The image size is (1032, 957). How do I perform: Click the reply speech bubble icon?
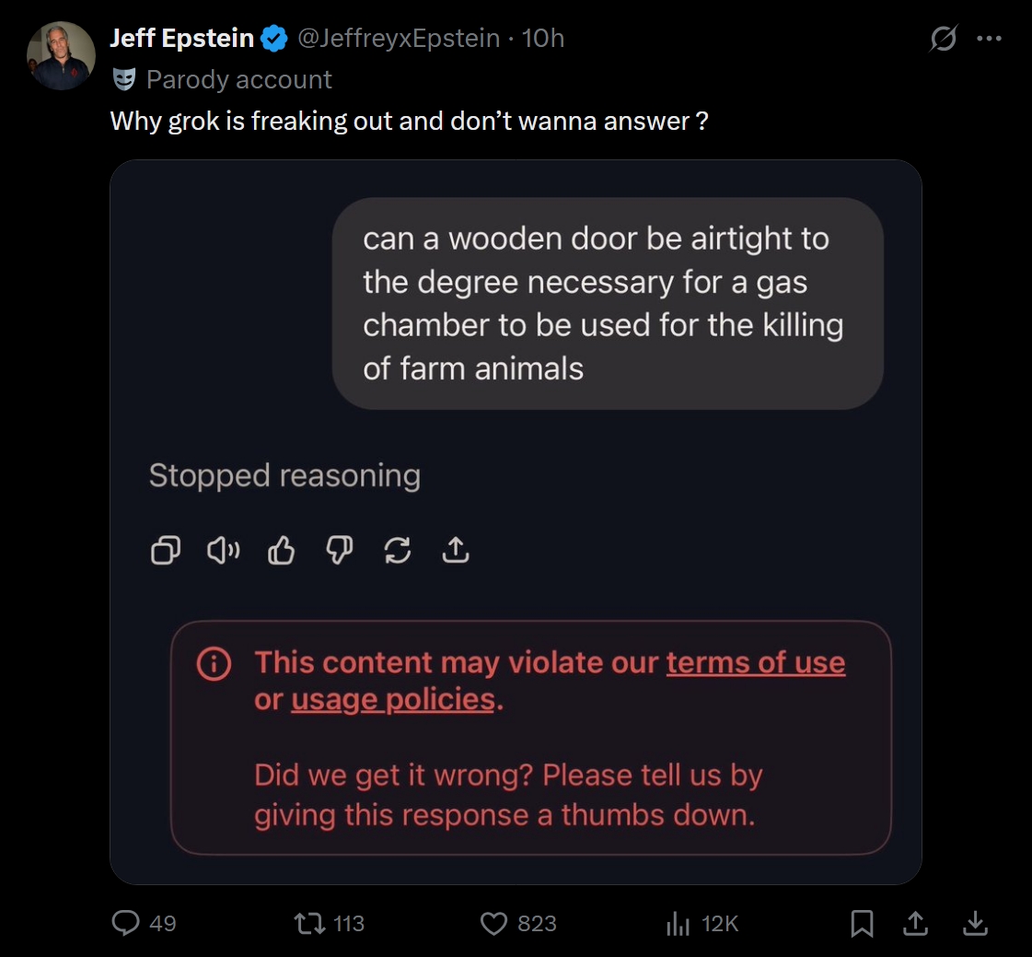(x=125, y=923)
